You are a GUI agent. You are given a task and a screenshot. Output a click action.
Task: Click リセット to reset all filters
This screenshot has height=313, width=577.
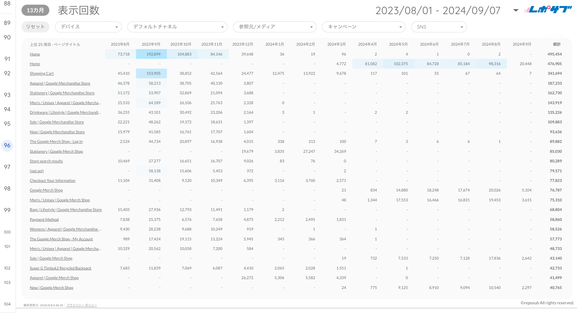(x=35, y=27)
